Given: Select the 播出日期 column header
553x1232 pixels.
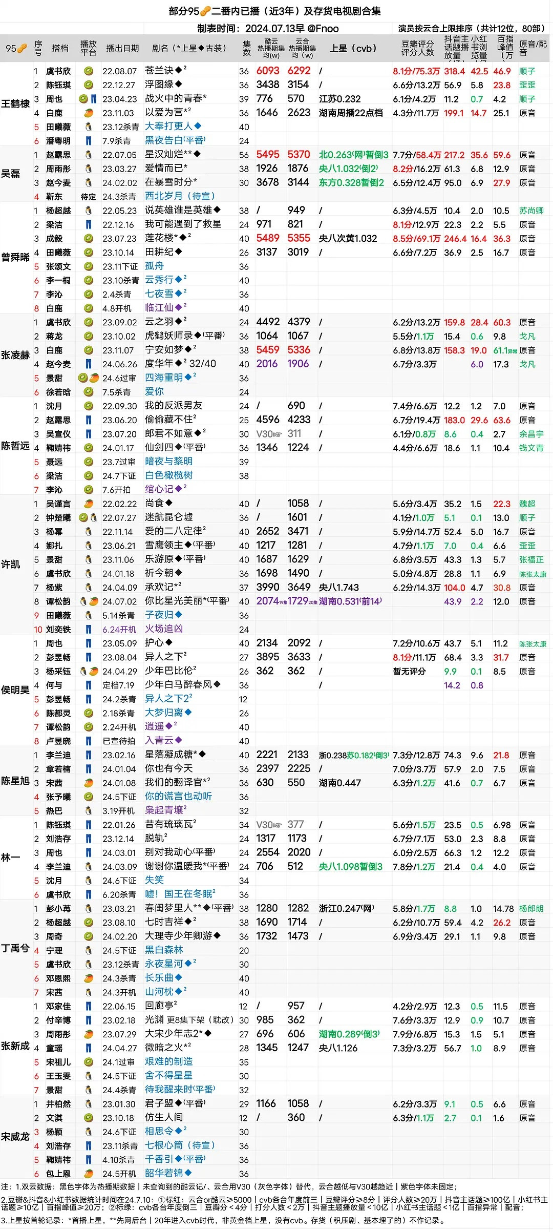Looking at the screenshot, I should point(122,48).
